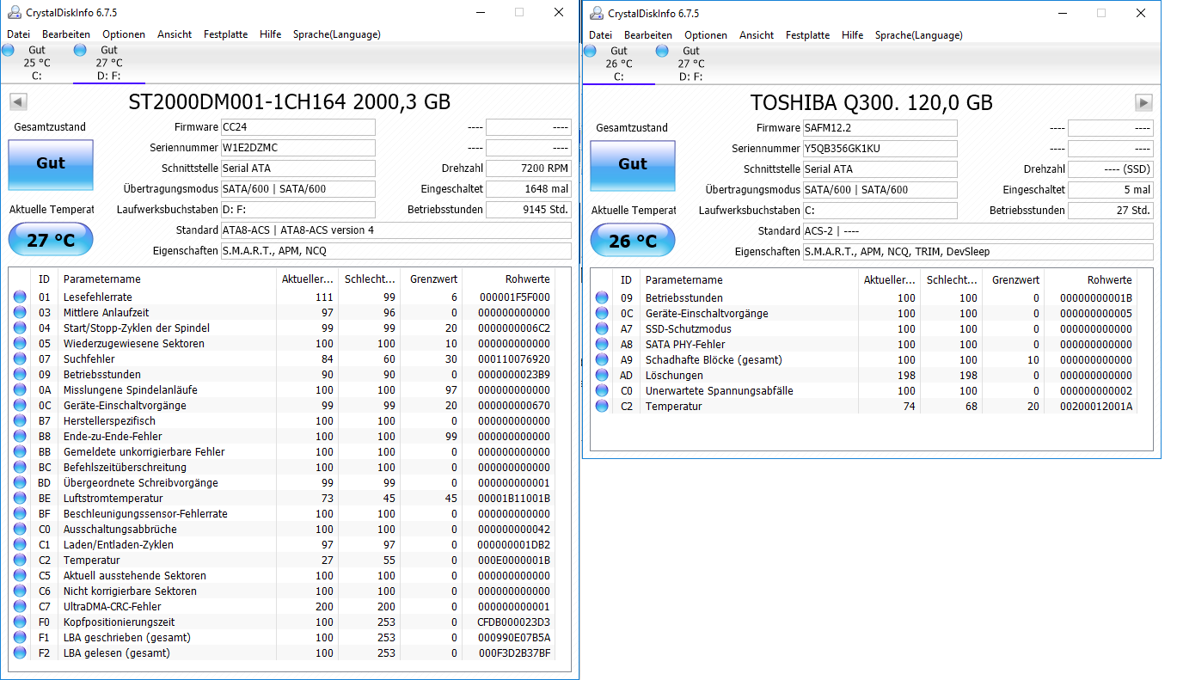Screen dimensions: 1177x680
Task: Click serial number field Y5QB356GK1KU
Action: (880, 148)
